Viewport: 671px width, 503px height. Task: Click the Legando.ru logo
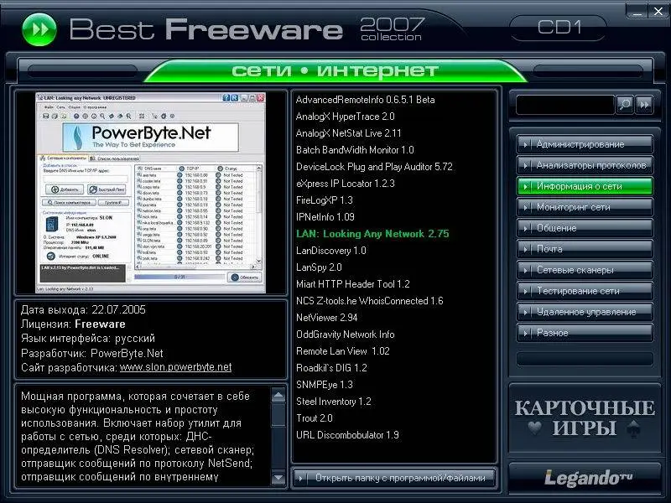click(589, 478)
